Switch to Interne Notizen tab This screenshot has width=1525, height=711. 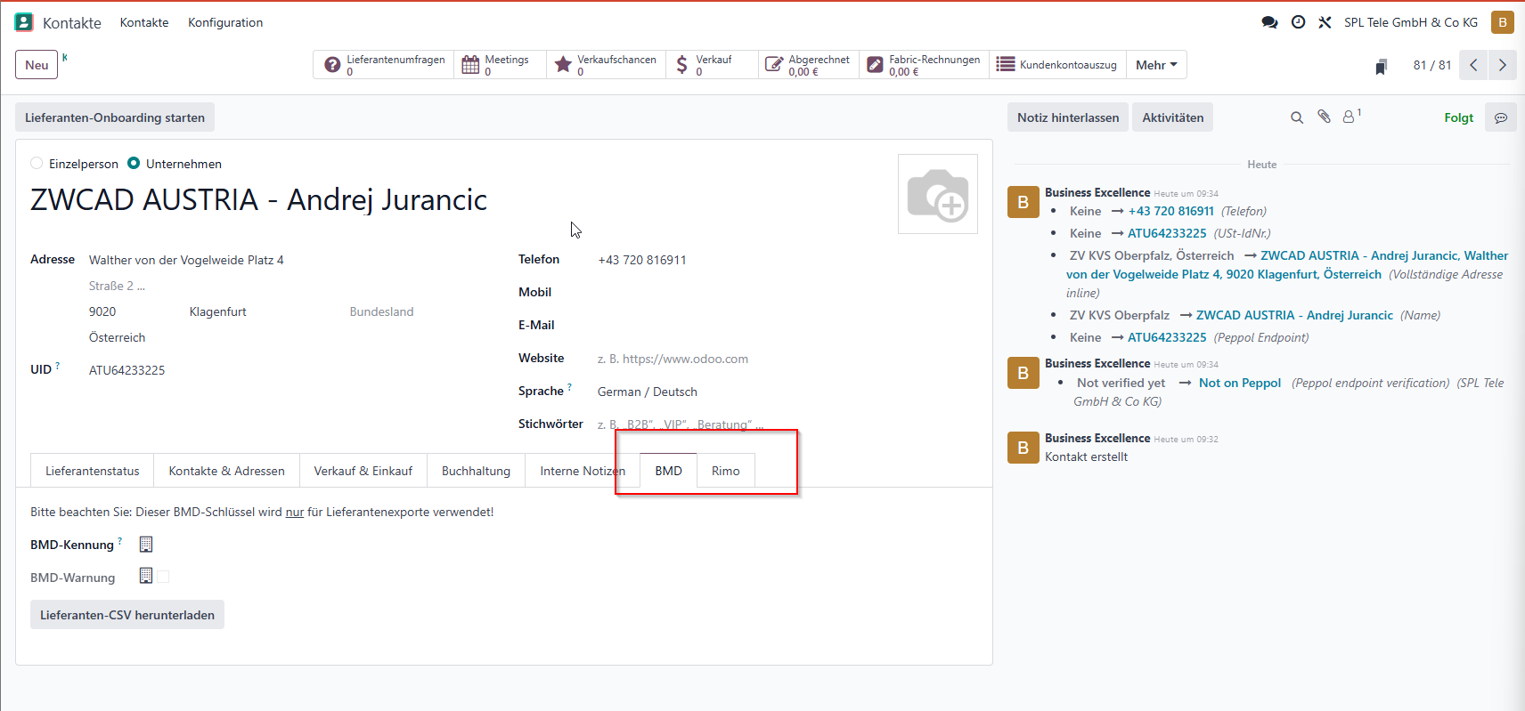[x=583, y=471]
